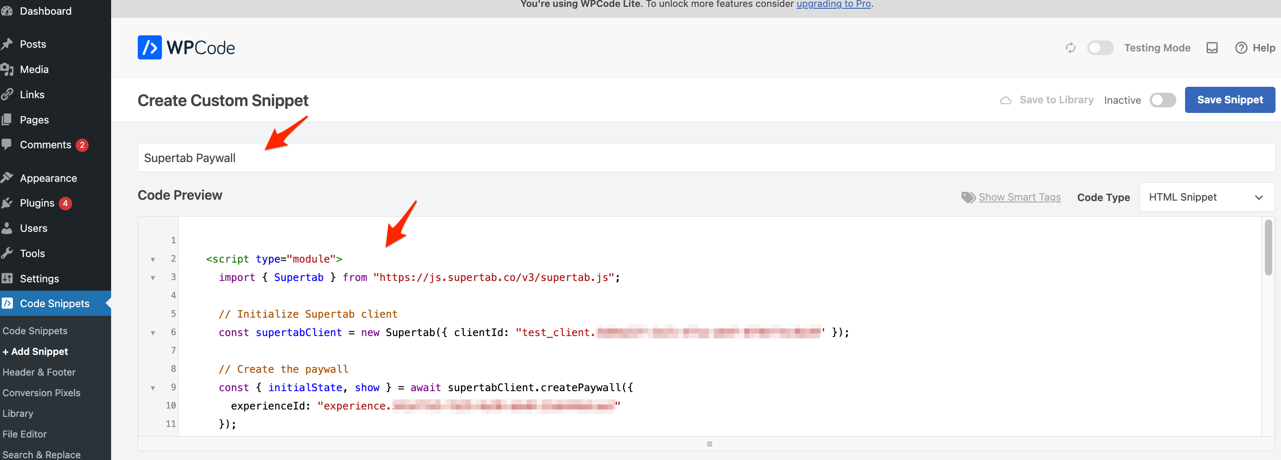Click the WPCode logo icon
The height and width of the screenshot is (460, 1281).
149,48
